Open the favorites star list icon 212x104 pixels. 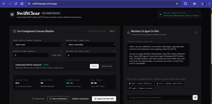[x=194, y=4]
